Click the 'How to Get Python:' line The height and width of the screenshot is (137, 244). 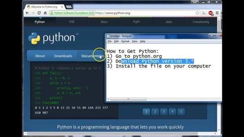pyautogui.click(x=133, y=51)
